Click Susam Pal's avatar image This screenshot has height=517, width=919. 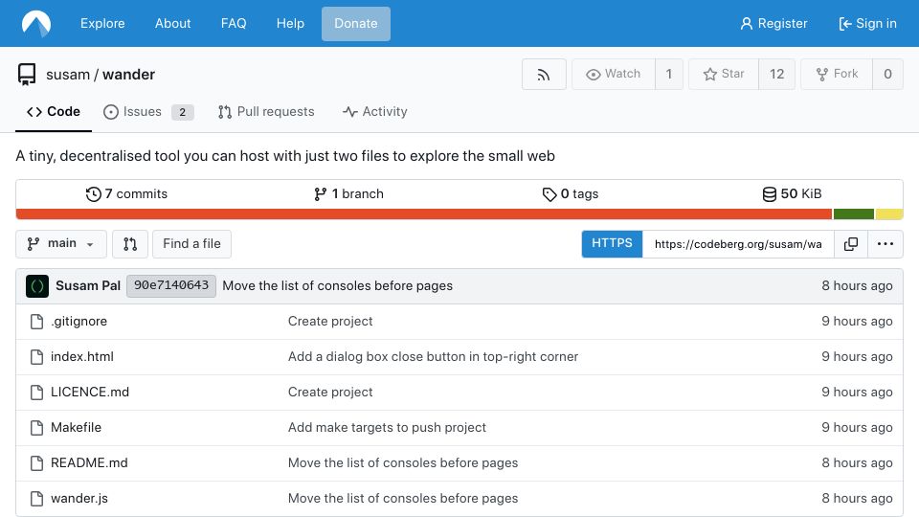pos(37,286)
